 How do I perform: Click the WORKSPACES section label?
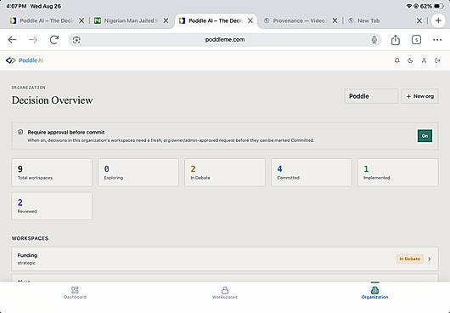[x=30, y=238]
